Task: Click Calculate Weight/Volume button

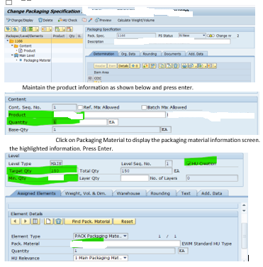Action: point(136,20)
